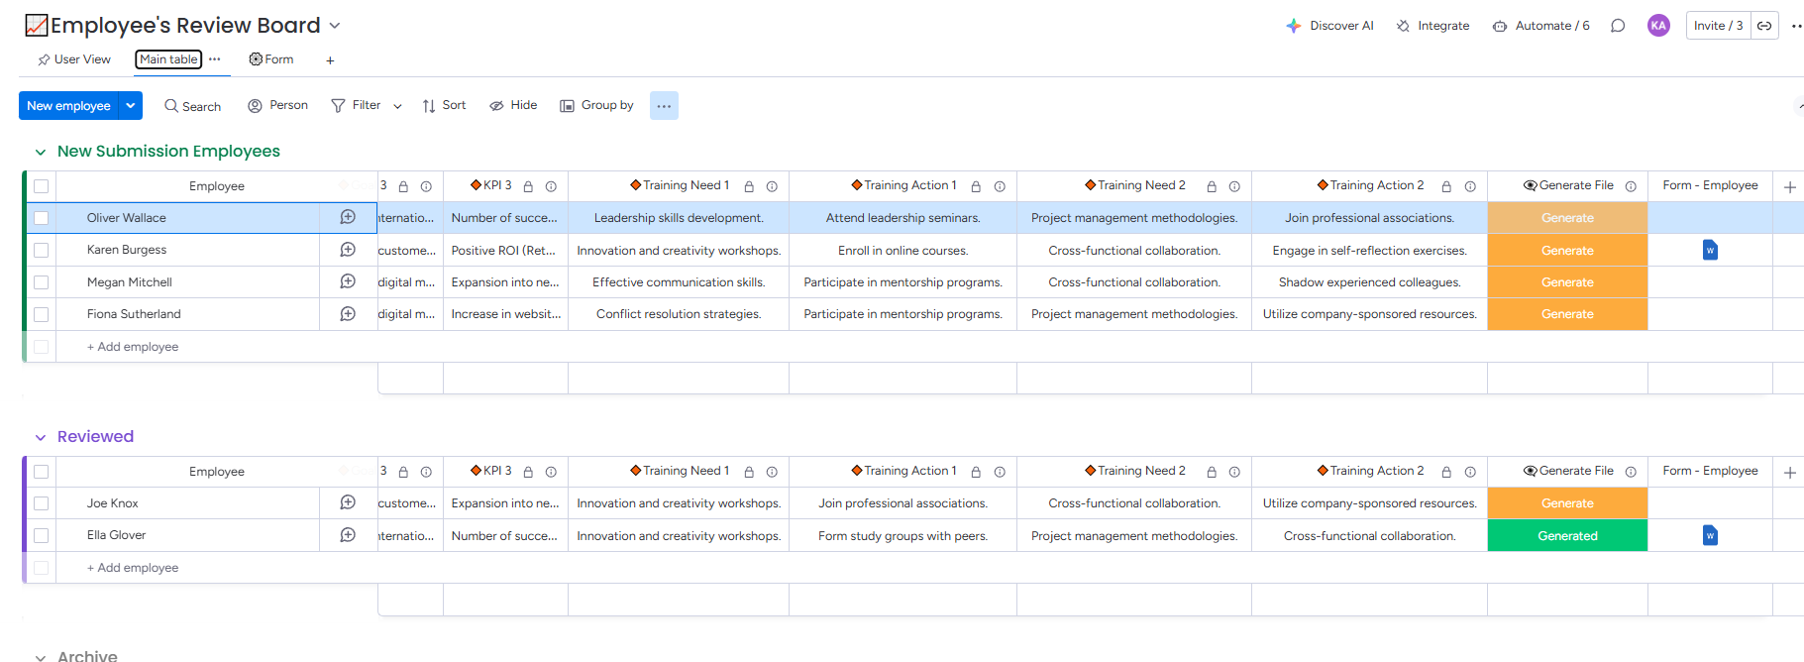Show info for Generate File, top group
This screenshot has height=662, width=1804.
[1631, 186]
